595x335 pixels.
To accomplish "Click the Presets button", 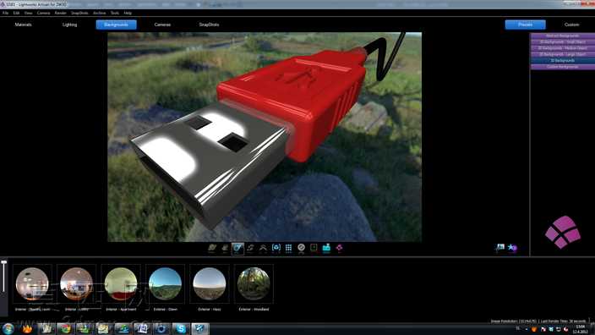I will (x=525, y=25).
